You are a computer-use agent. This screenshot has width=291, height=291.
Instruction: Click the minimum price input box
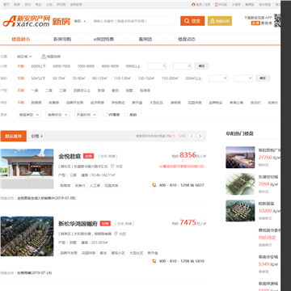[157, 66]
